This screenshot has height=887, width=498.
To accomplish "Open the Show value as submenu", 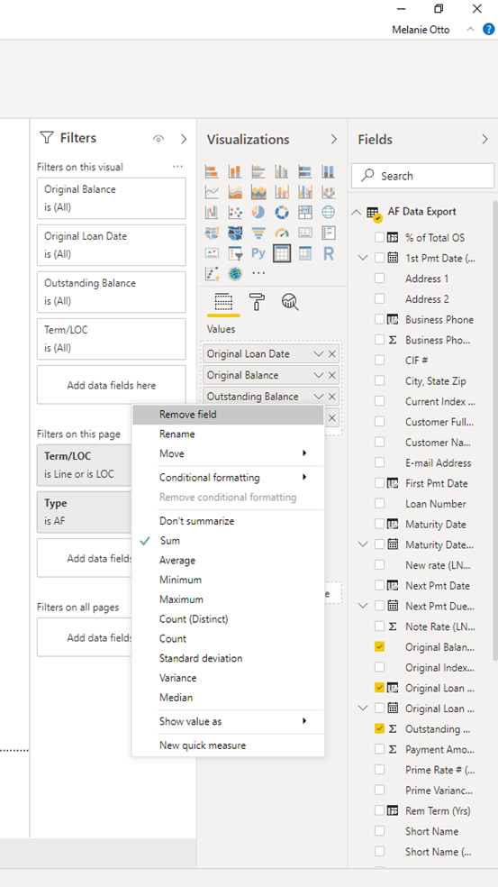I will [229, 721].
